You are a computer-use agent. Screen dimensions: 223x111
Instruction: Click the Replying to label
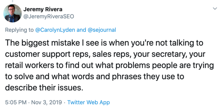point(19,30)
